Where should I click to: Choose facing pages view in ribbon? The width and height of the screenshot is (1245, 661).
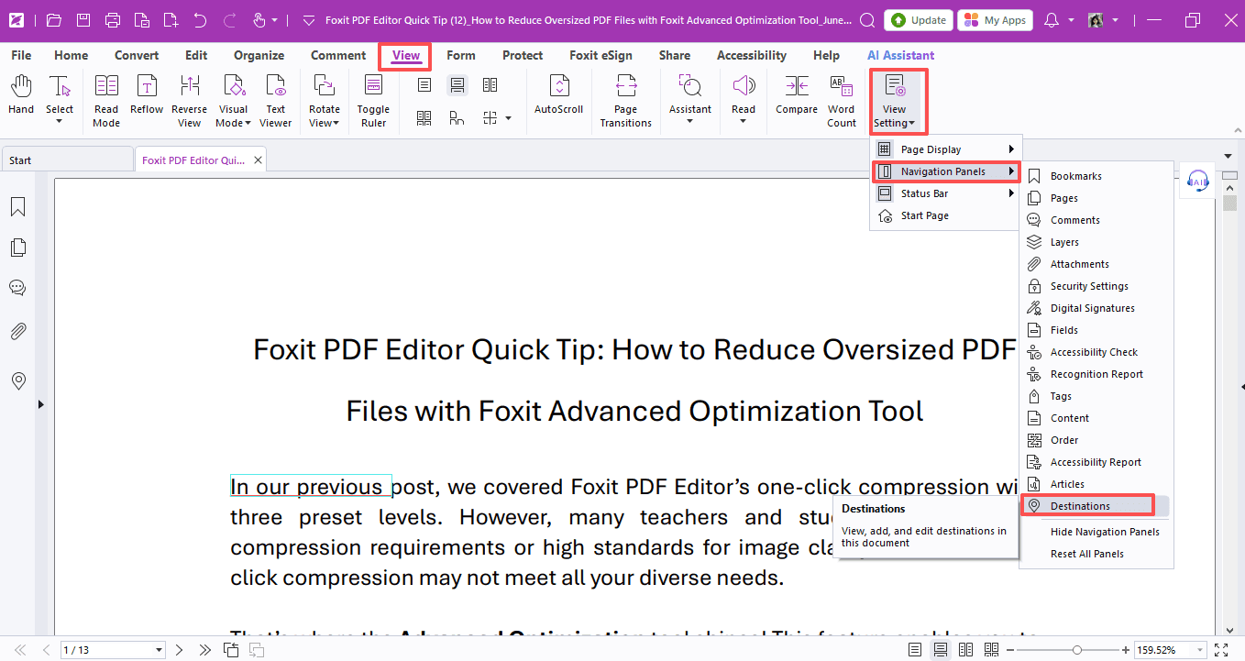point(490,85)
